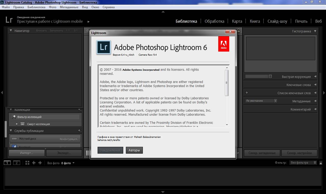The height and width of the screenshot is (194, 326).
Task: Add a new collection with the plus icon
Action: click(79, 110)
